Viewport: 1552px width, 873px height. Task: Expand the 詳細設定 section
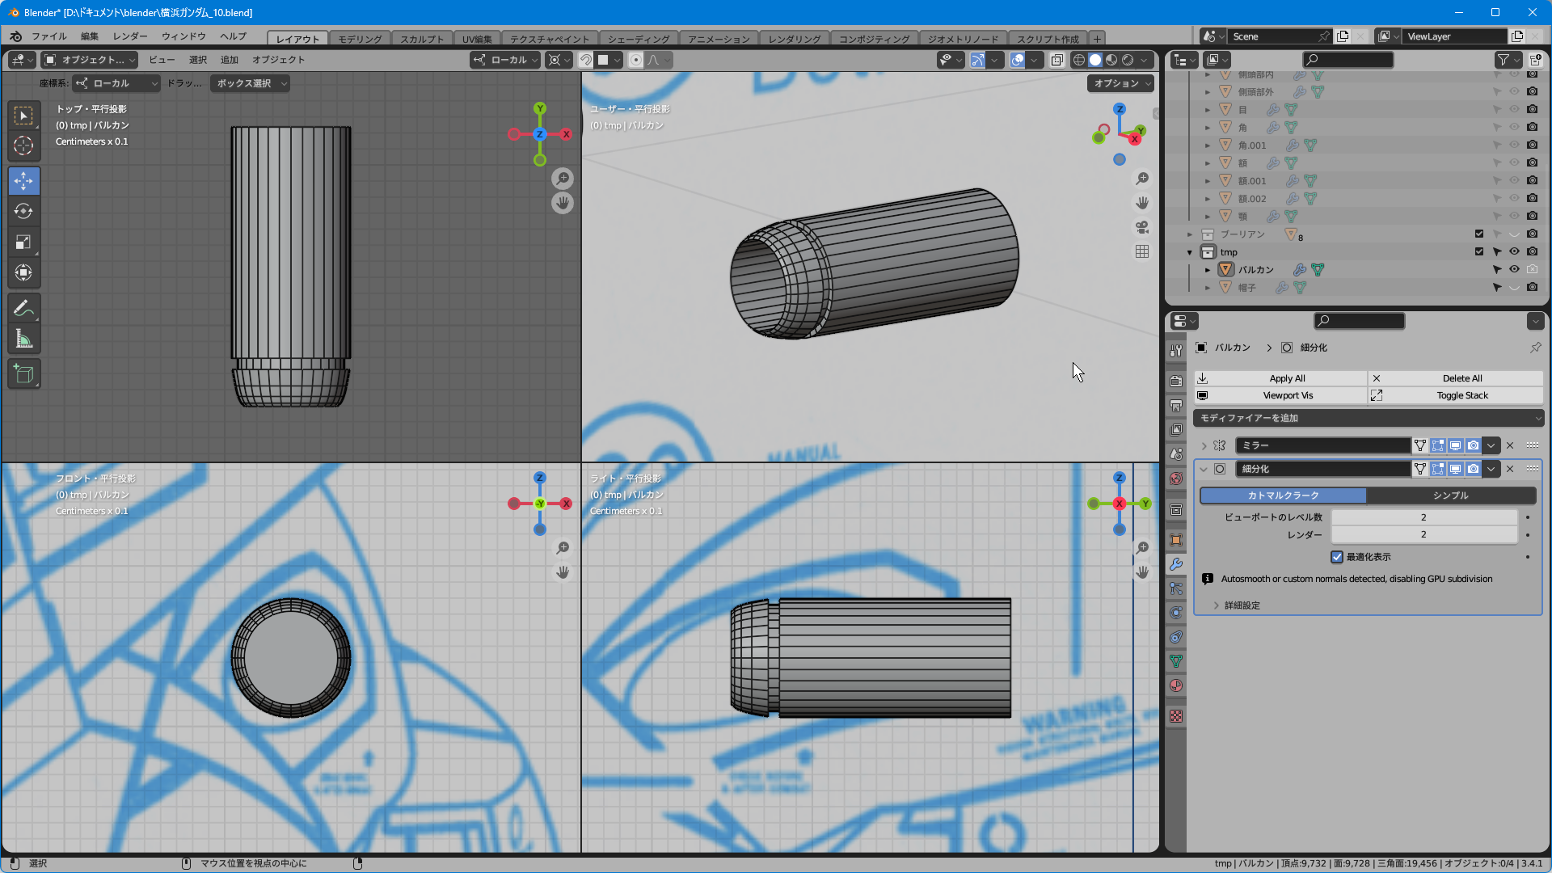1242,605
